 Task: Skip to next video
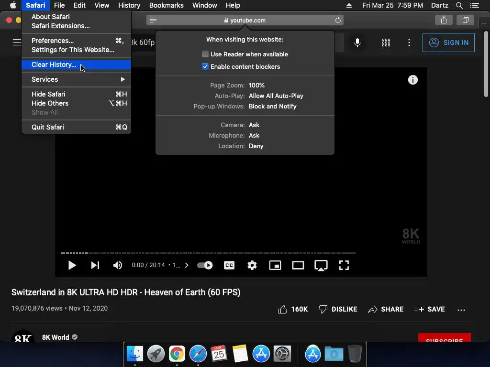[95, 265]
